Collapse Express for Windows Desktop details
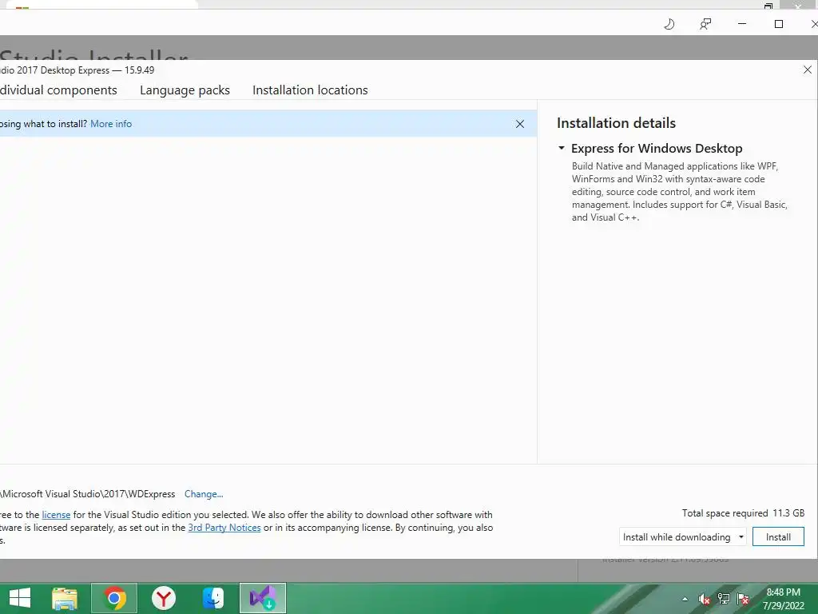Viewport: 818px width, 614px height. click(x=562, y=148)
